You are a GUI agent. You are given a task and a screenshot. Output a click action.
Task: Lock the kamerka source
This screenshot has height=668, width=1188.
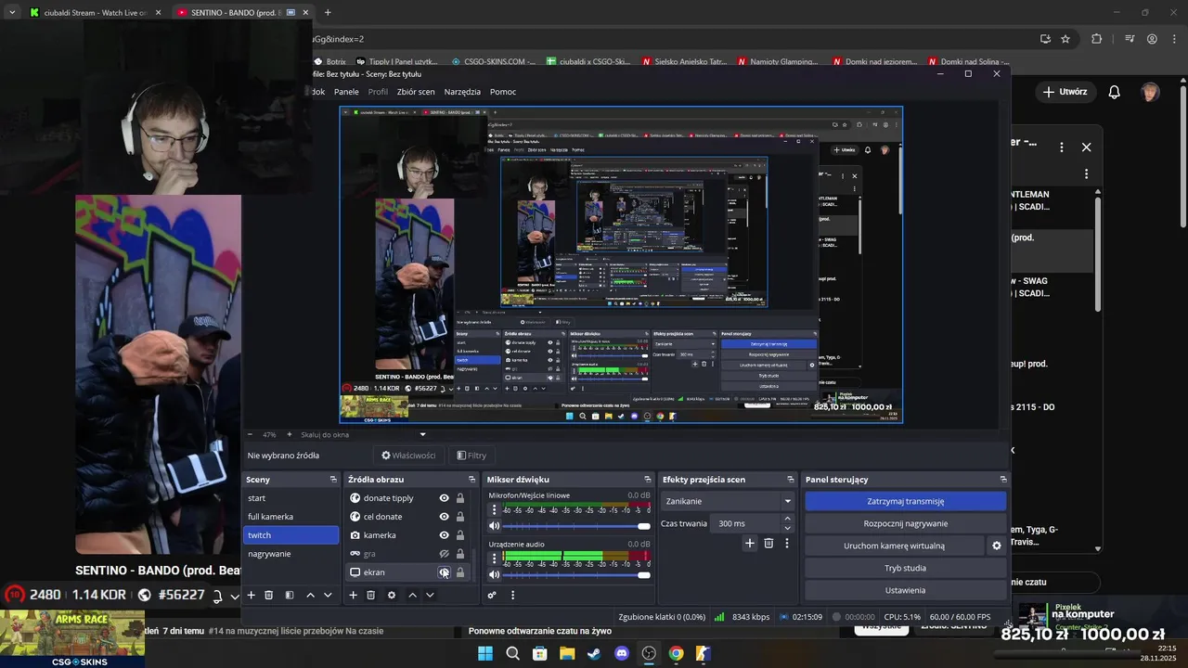[459, 535]
